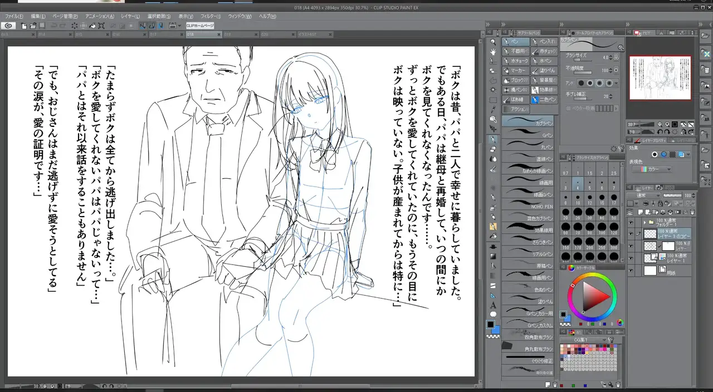
Task: Hide the 用紙 paper layer
Action: pyautogui.click(x=631, y=271)
